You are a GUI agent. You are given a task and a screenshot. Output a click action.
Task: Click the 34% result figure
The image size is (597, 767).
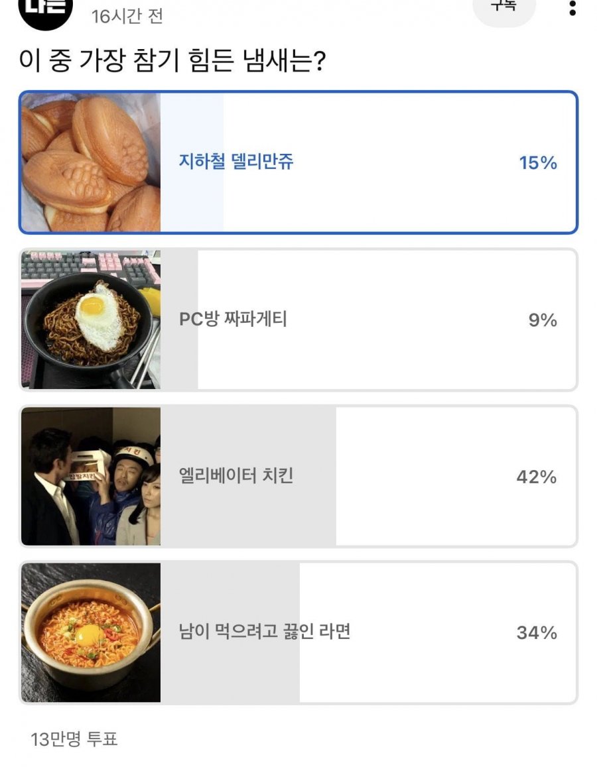537,633
